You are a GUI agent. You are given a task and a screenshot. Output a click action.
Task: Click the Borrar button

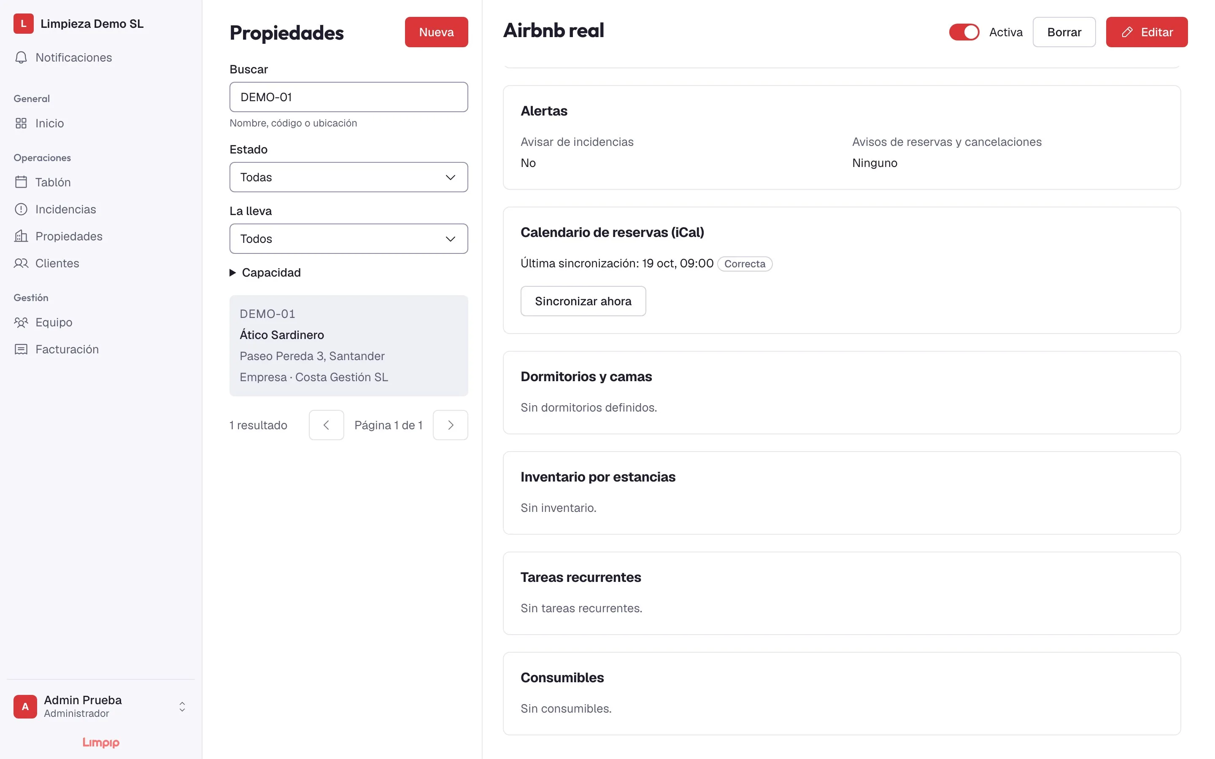click(1064, 32)
